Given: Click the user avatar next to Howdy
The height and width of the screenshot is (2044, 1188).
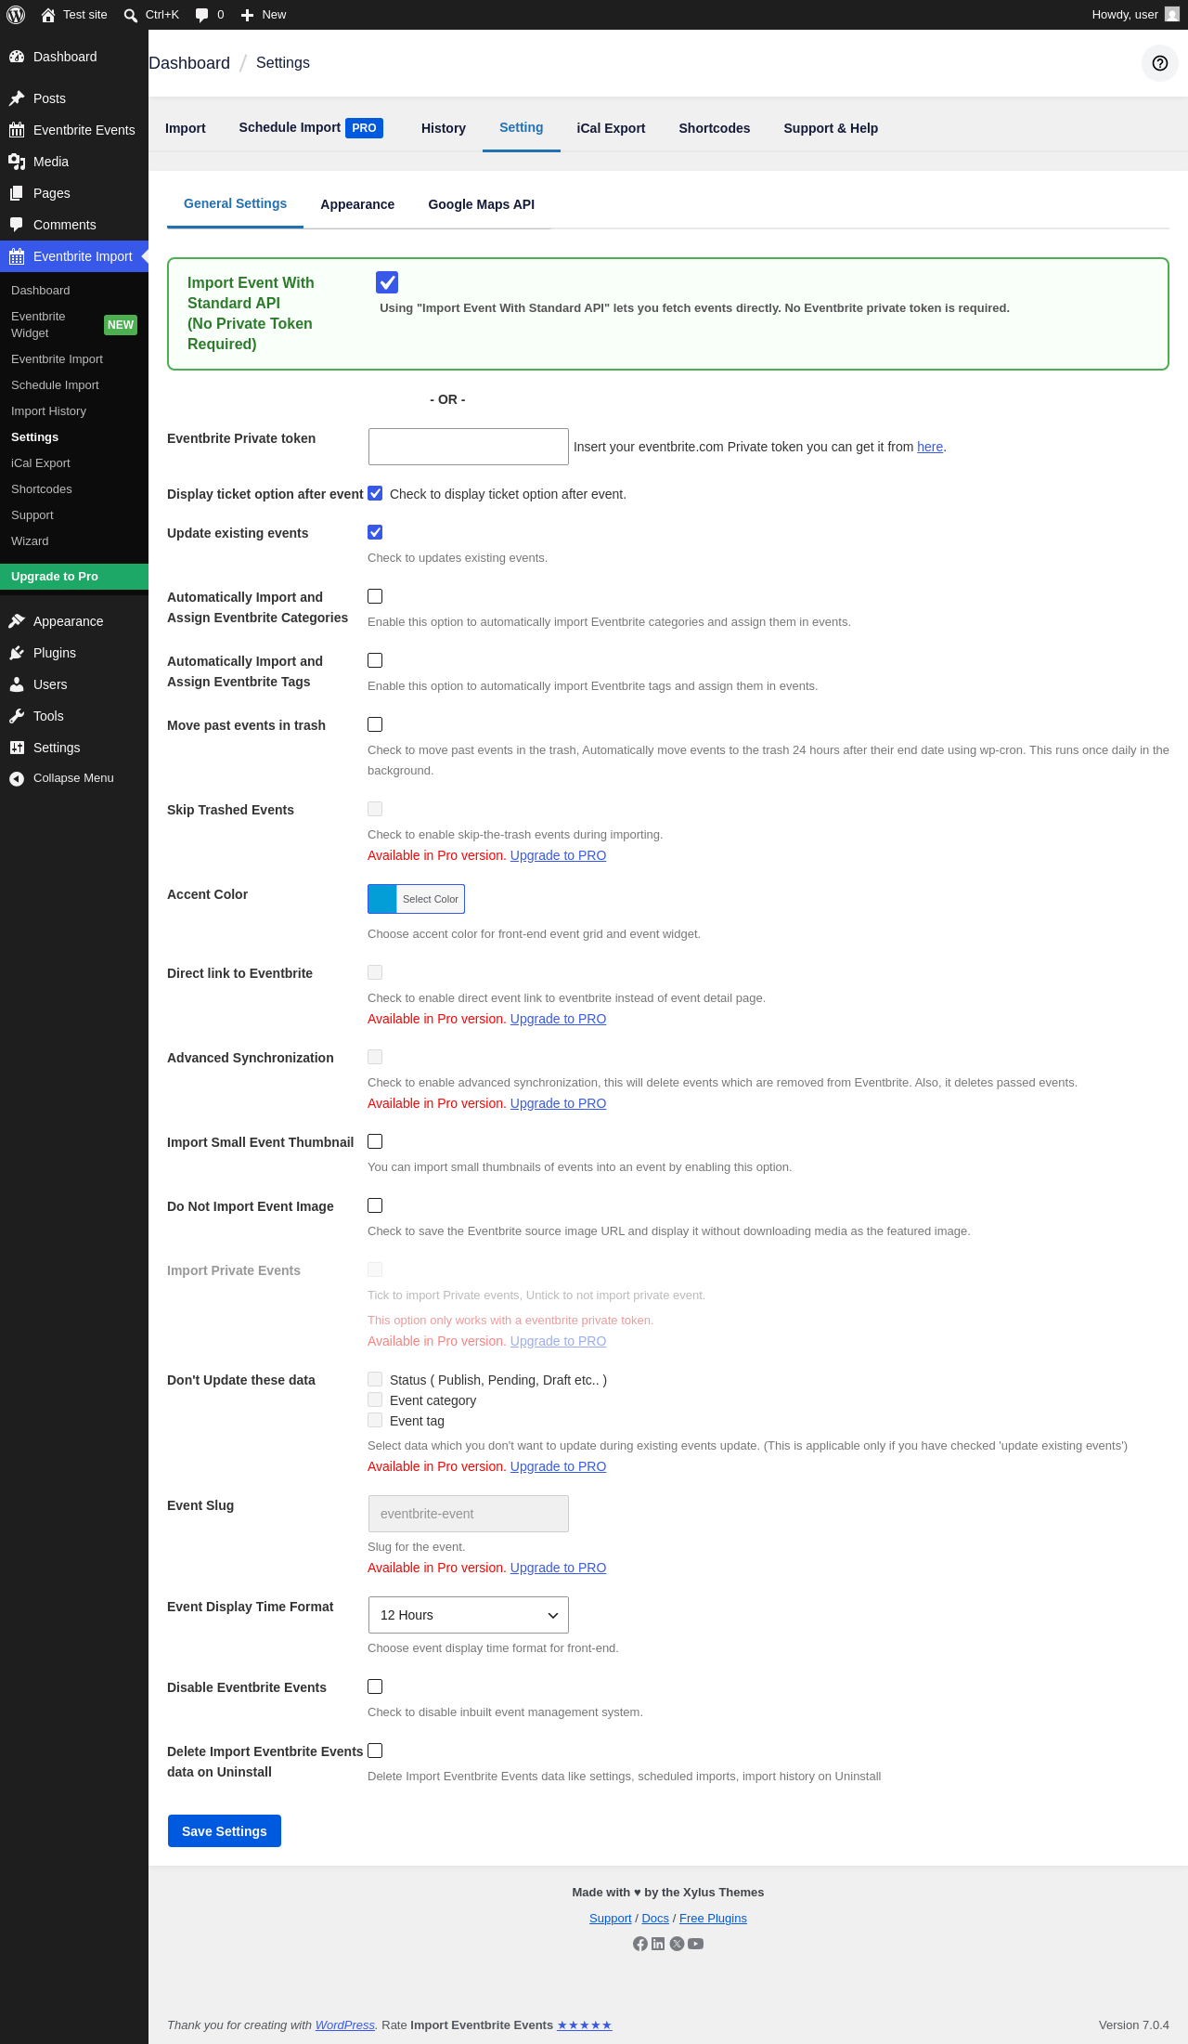Looking at the screenshot, I should click(1172, 15).
